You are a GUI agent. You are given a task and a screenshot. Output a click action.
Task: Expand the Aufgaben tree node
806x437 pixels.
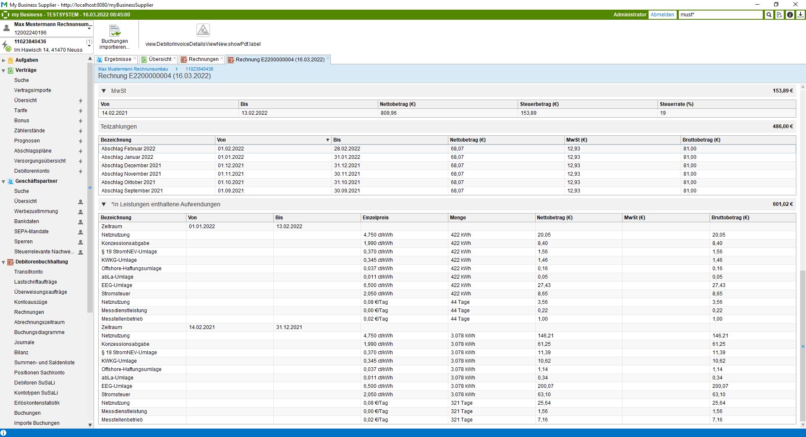point(4,61)
